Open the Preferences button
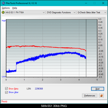 click(x=89, y=96)
